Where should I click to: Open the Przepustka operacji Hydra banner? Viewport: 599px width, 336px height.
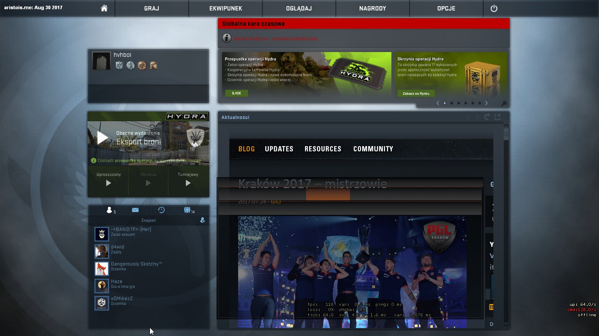[x=307, y=74]
